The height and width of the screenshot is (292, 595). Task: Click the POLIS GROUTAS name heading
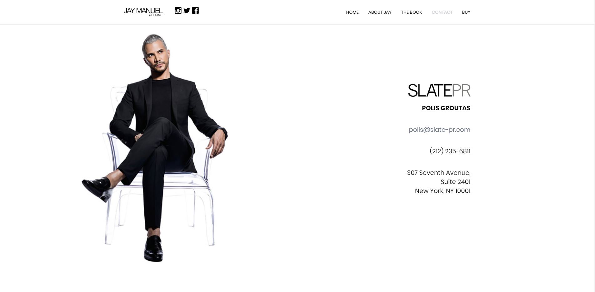[446, 108]
